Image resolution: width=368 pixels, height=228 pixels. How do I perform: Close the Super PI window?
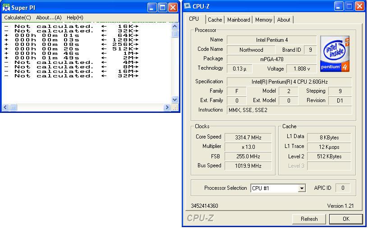tap(173, 7)
